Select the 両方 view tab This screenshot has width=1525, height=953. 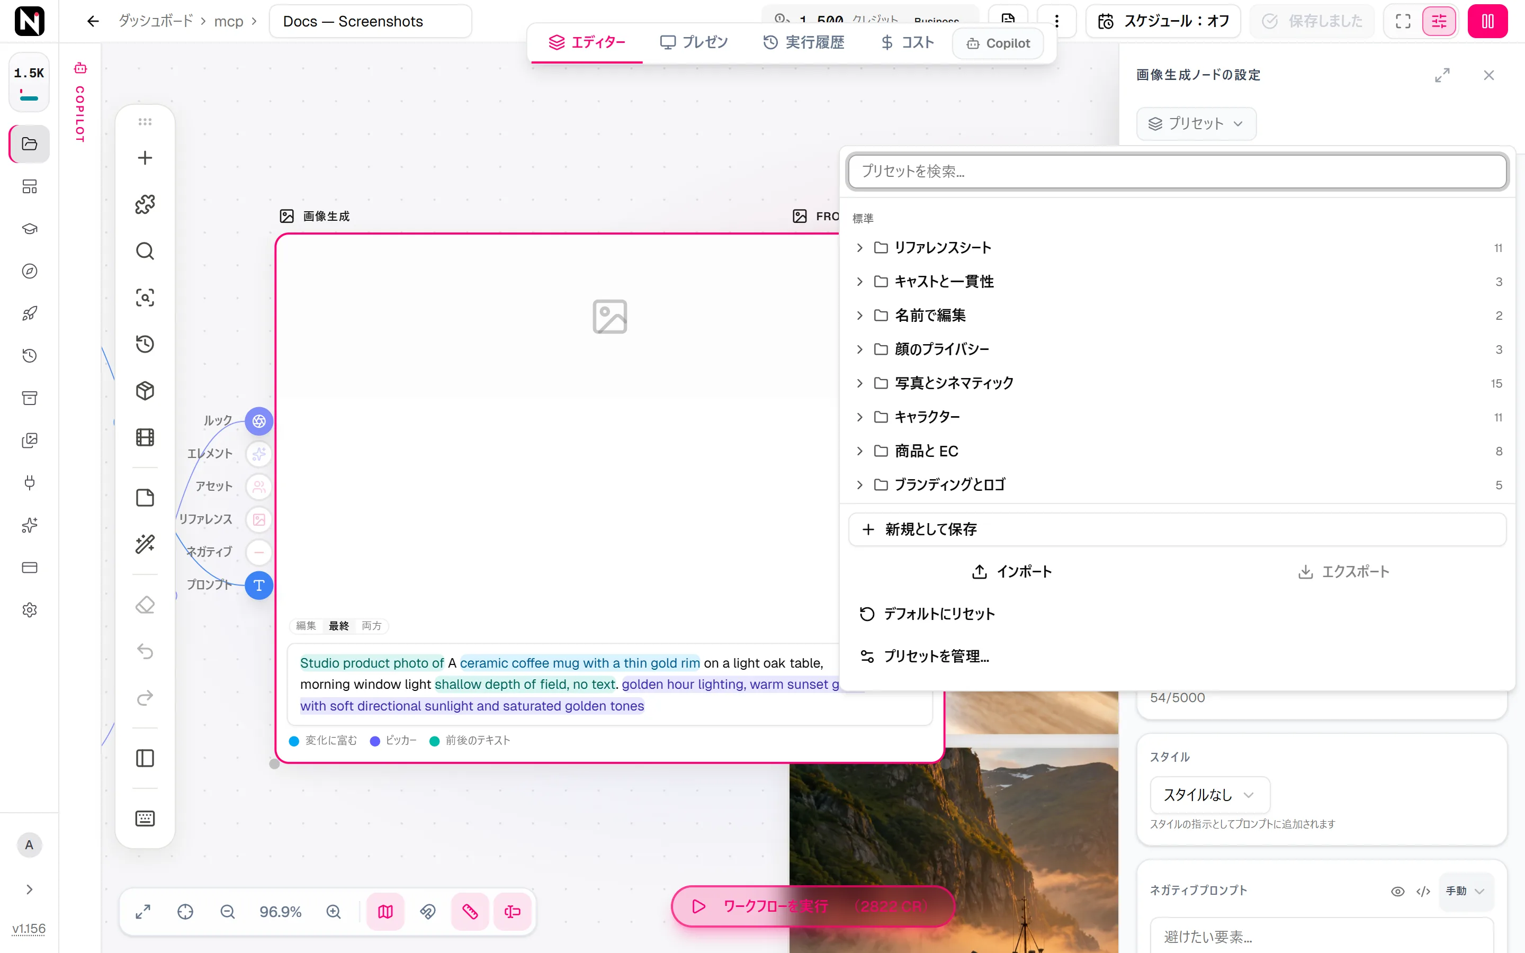coord(371,626)
